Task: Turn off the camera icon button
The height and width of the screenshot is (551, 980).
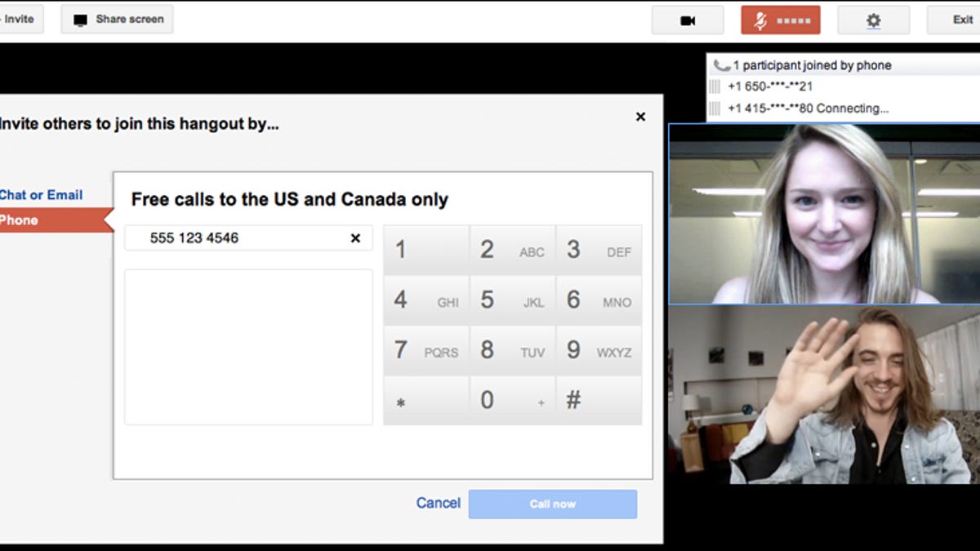Action: pyautogui.click(x=688, y=20)
